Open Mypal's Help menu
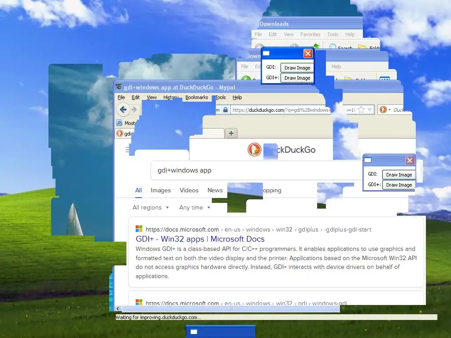The width and height of the screenshot is (451, 338). tap(237, 97)
